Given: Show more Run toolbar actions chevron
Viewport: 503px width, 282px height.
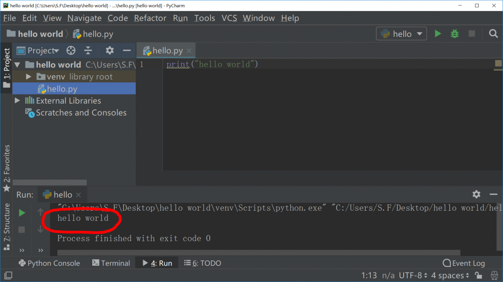Looking at the screenshot, I should click(22, 250).
